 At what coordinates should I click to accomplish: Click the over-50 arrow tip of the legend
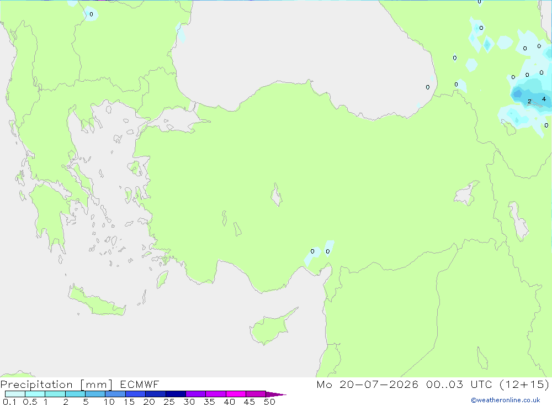(x=276, y=395)
